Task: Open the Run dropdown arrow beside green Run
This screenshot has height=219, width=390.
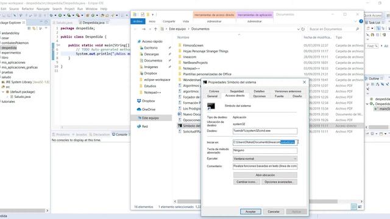Action: tap(64, 15)
